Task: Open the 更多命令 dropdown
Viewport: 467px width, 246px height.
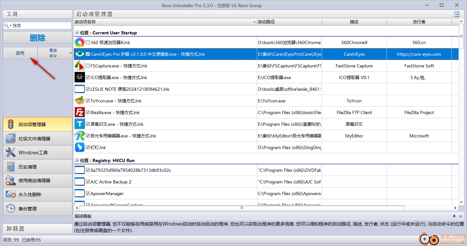Action: pyautogui.click(x=55, y=53)
